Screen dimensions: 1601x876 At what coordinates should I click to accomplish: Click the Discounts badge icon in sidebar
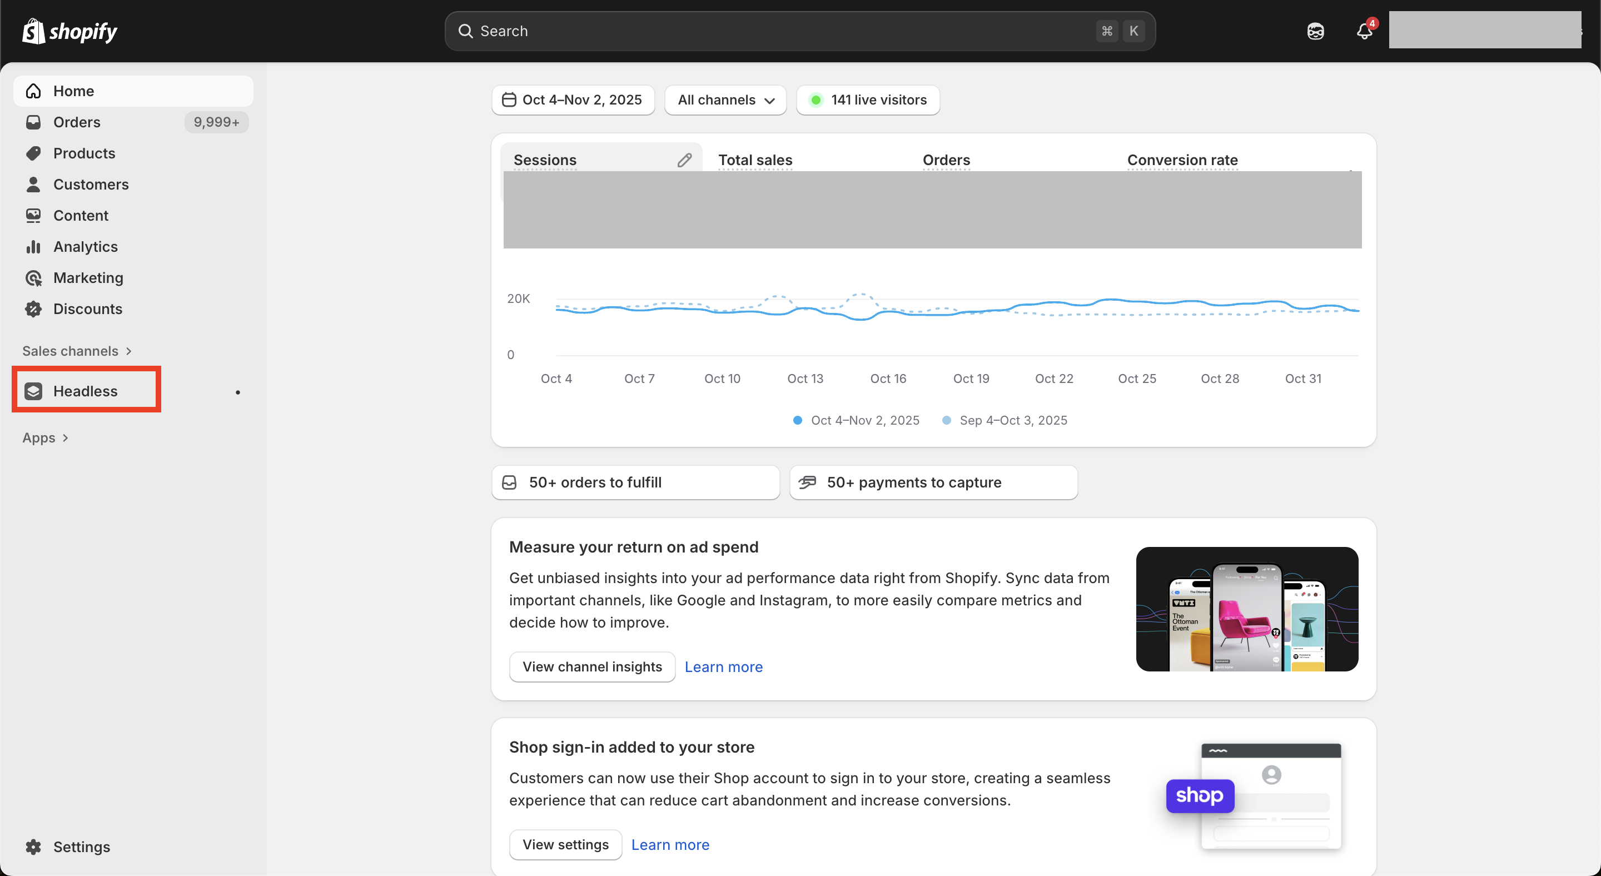click(x=33, y=309)
